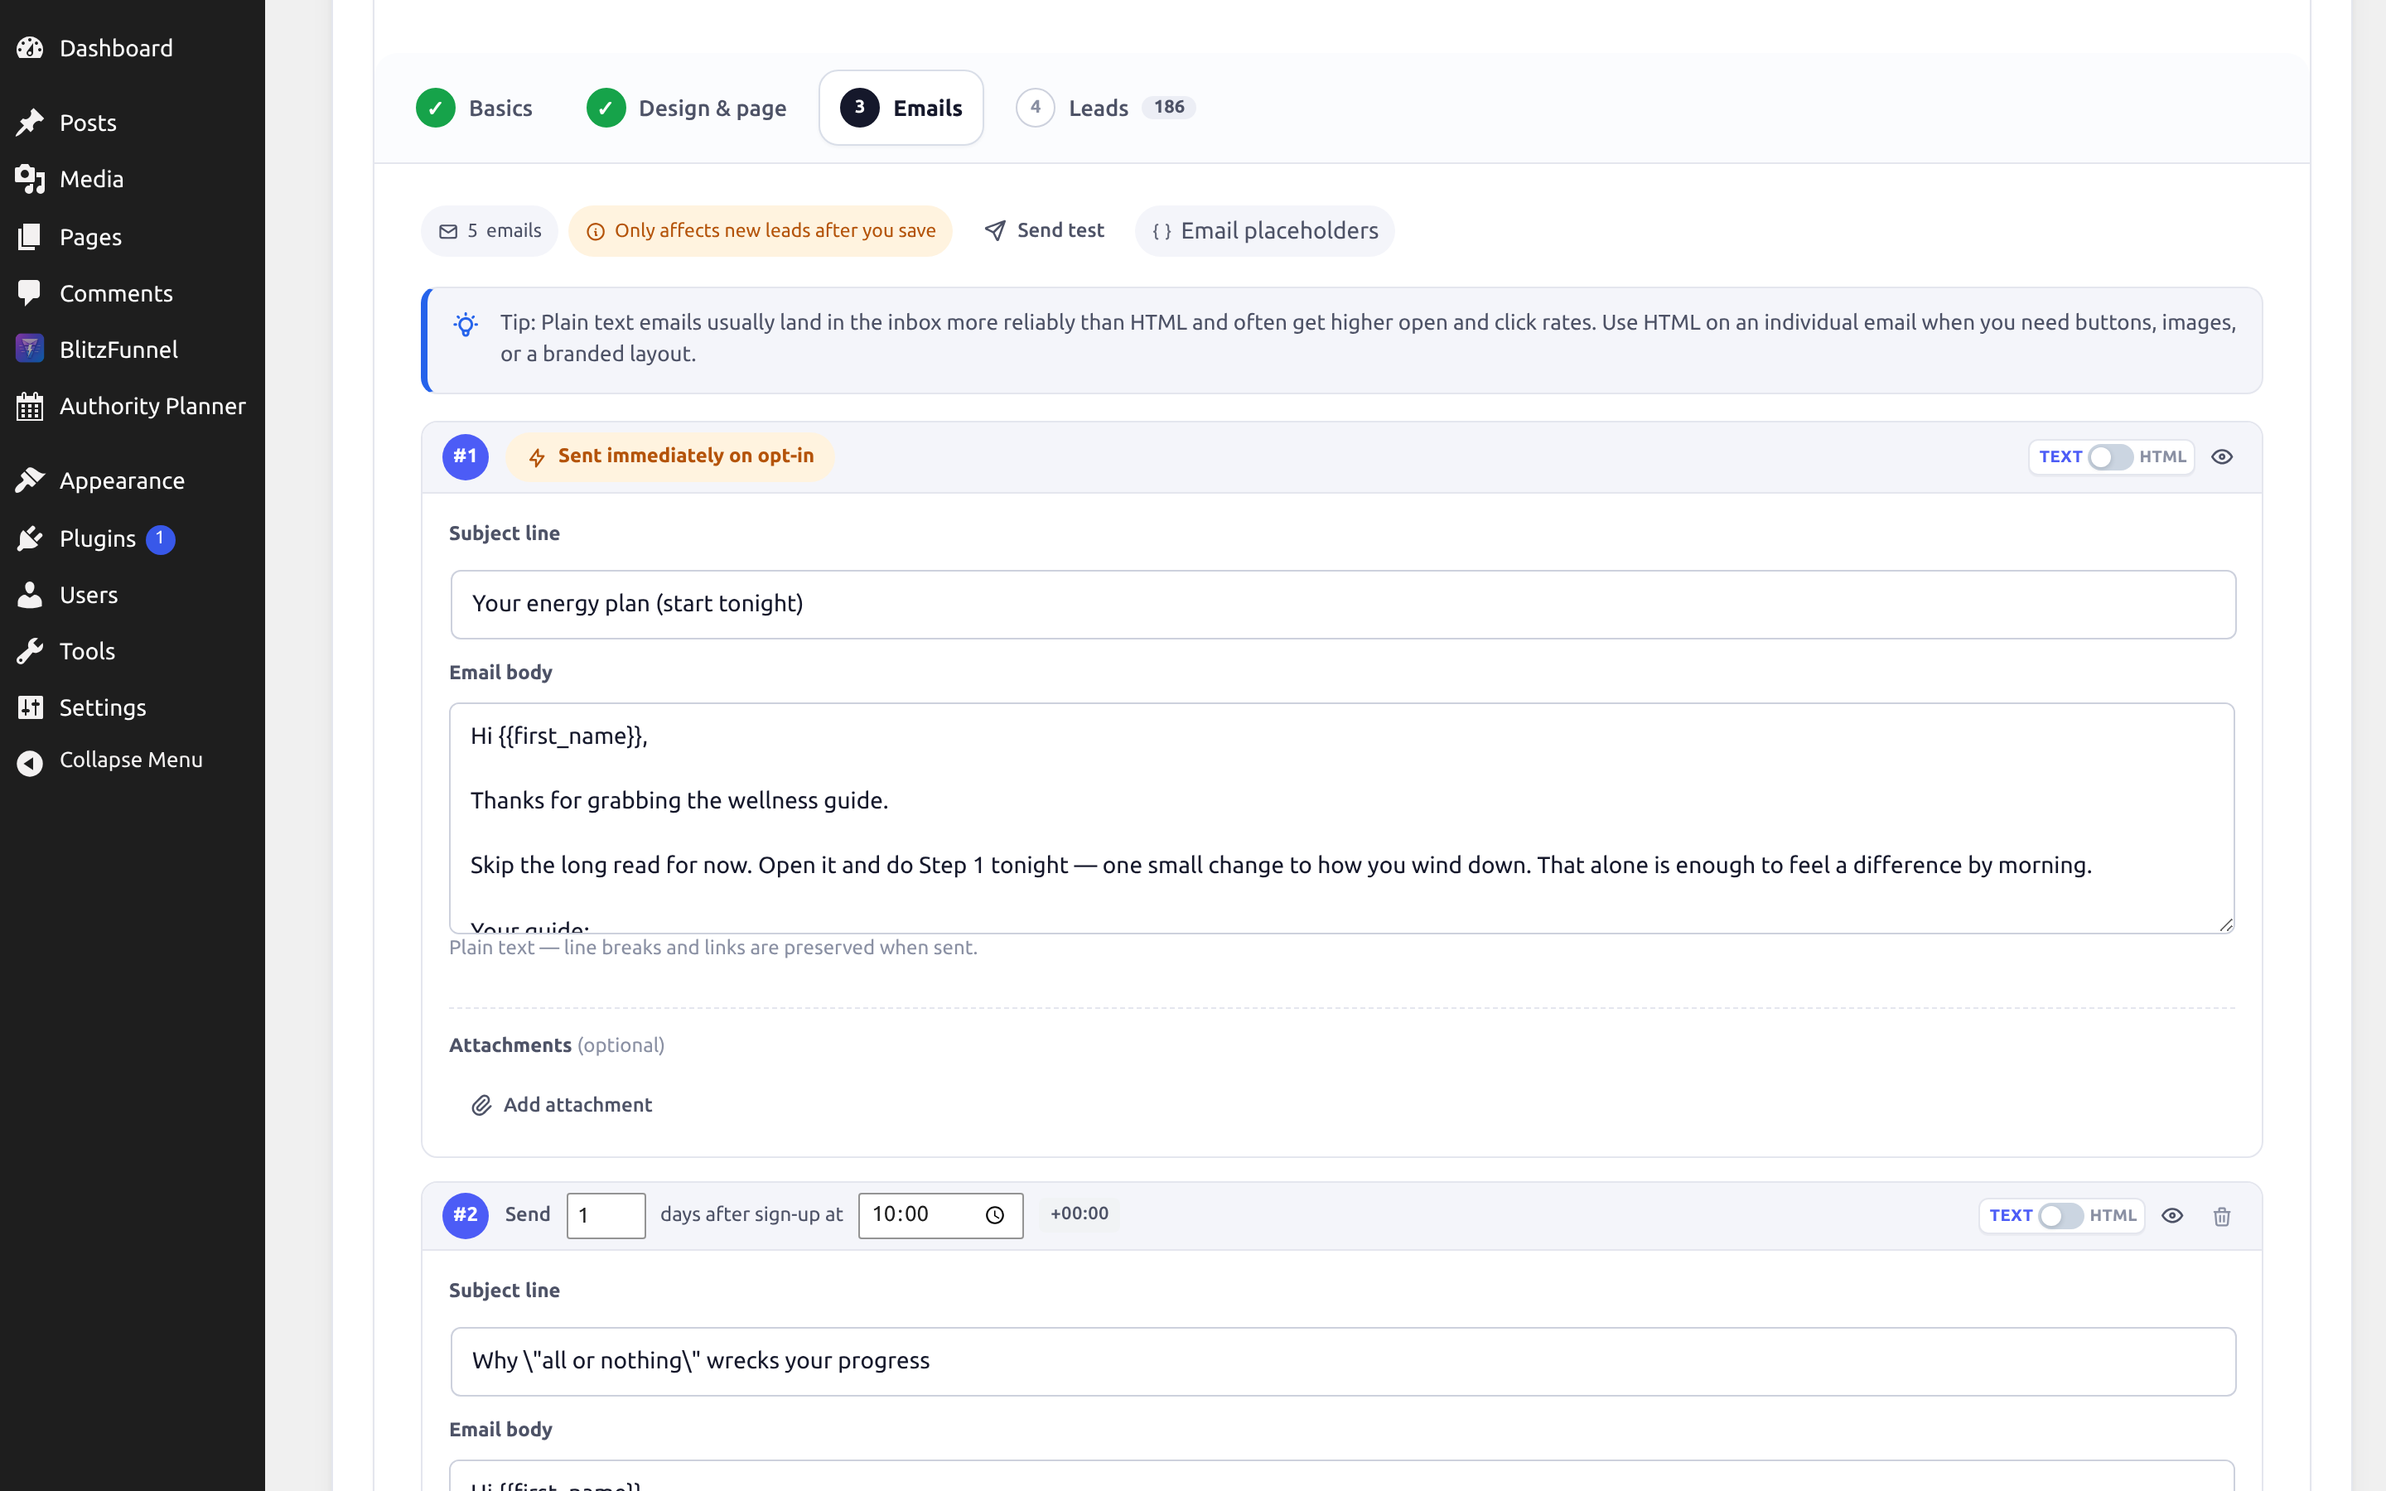Click email #1 Subject line field
This screenshot has width=2386, height=1491.
click(x=1342, y=605)
